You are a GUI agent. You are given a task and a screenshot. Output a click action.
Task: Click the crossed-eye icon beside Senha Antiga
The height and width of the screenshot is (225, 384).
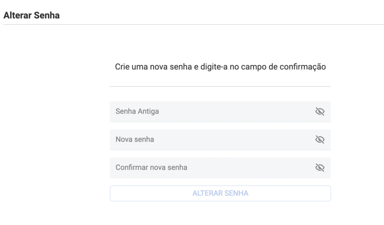coord(319,111)
